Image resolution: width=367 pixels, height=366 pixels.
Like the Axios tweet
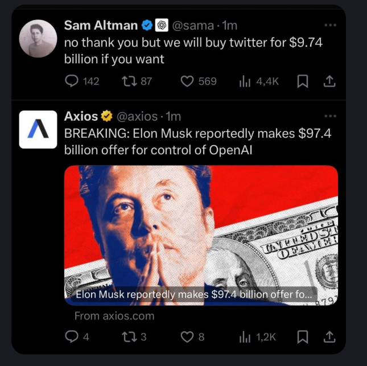click(188, 337)
